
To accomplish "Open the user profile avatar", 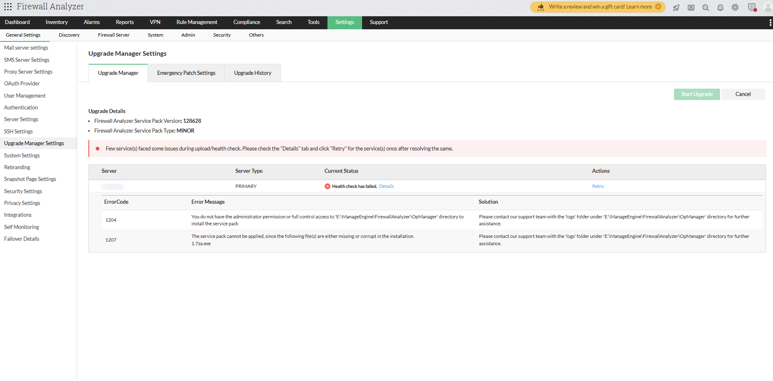I will (768, 7).
